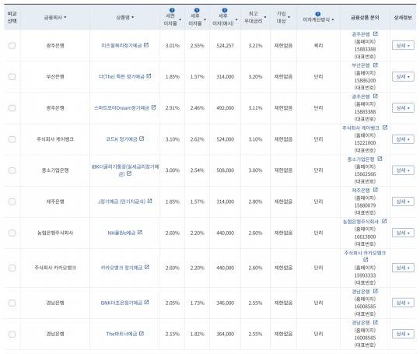
Task: Open NH올원e예금 product link
Action: coord(121,233)
